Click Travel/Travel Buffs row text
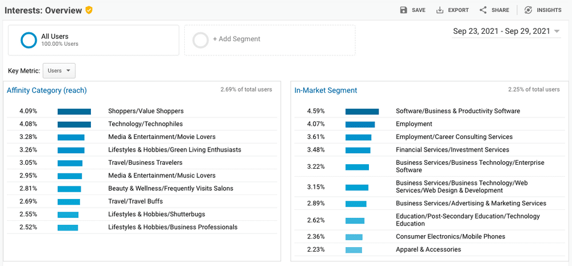The height and width of the screenshot is (266, 572). click(x=136, y=201)
